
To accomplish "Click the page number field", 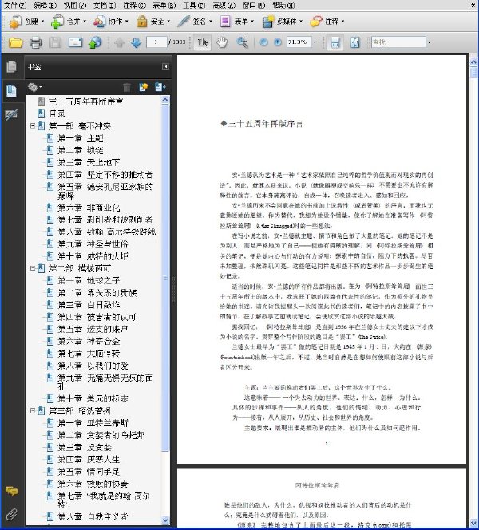I will [x=156, y=42].
